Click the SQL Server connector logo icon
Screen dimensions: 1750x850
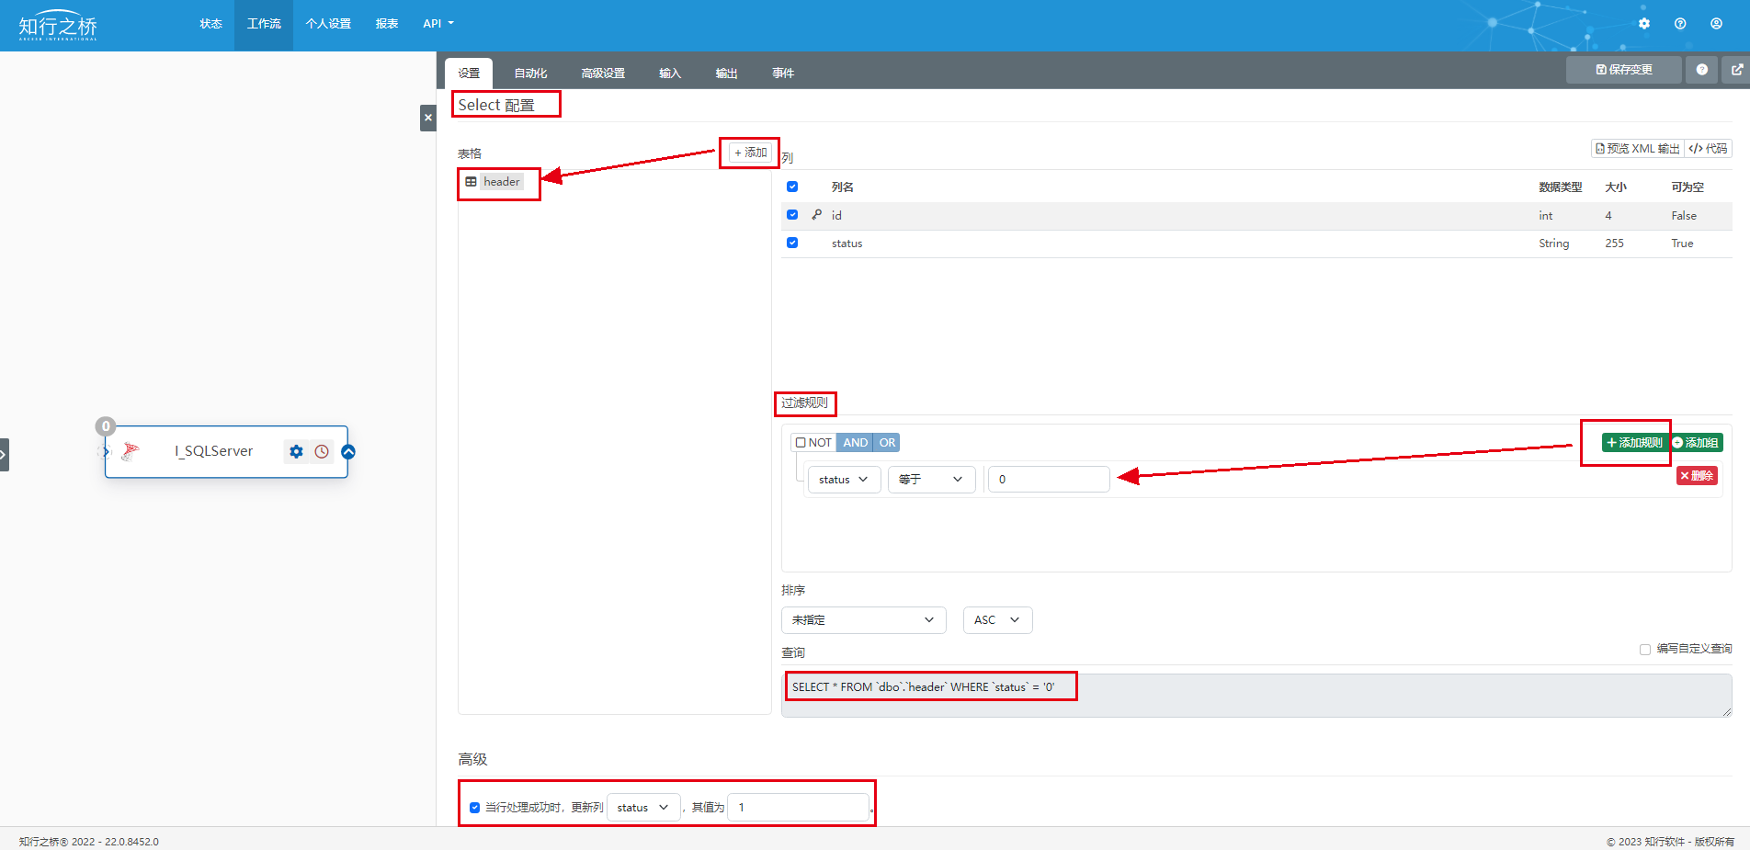click(x=131, y=451)
